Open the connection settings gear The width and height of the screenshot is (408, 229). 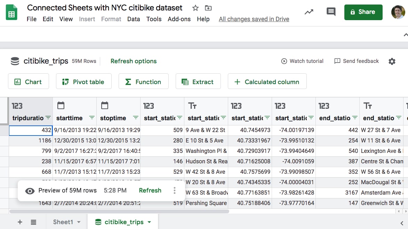coord(392,62)
